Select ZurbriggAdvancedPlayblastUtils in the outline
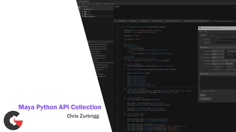 (x=98, y=44)
